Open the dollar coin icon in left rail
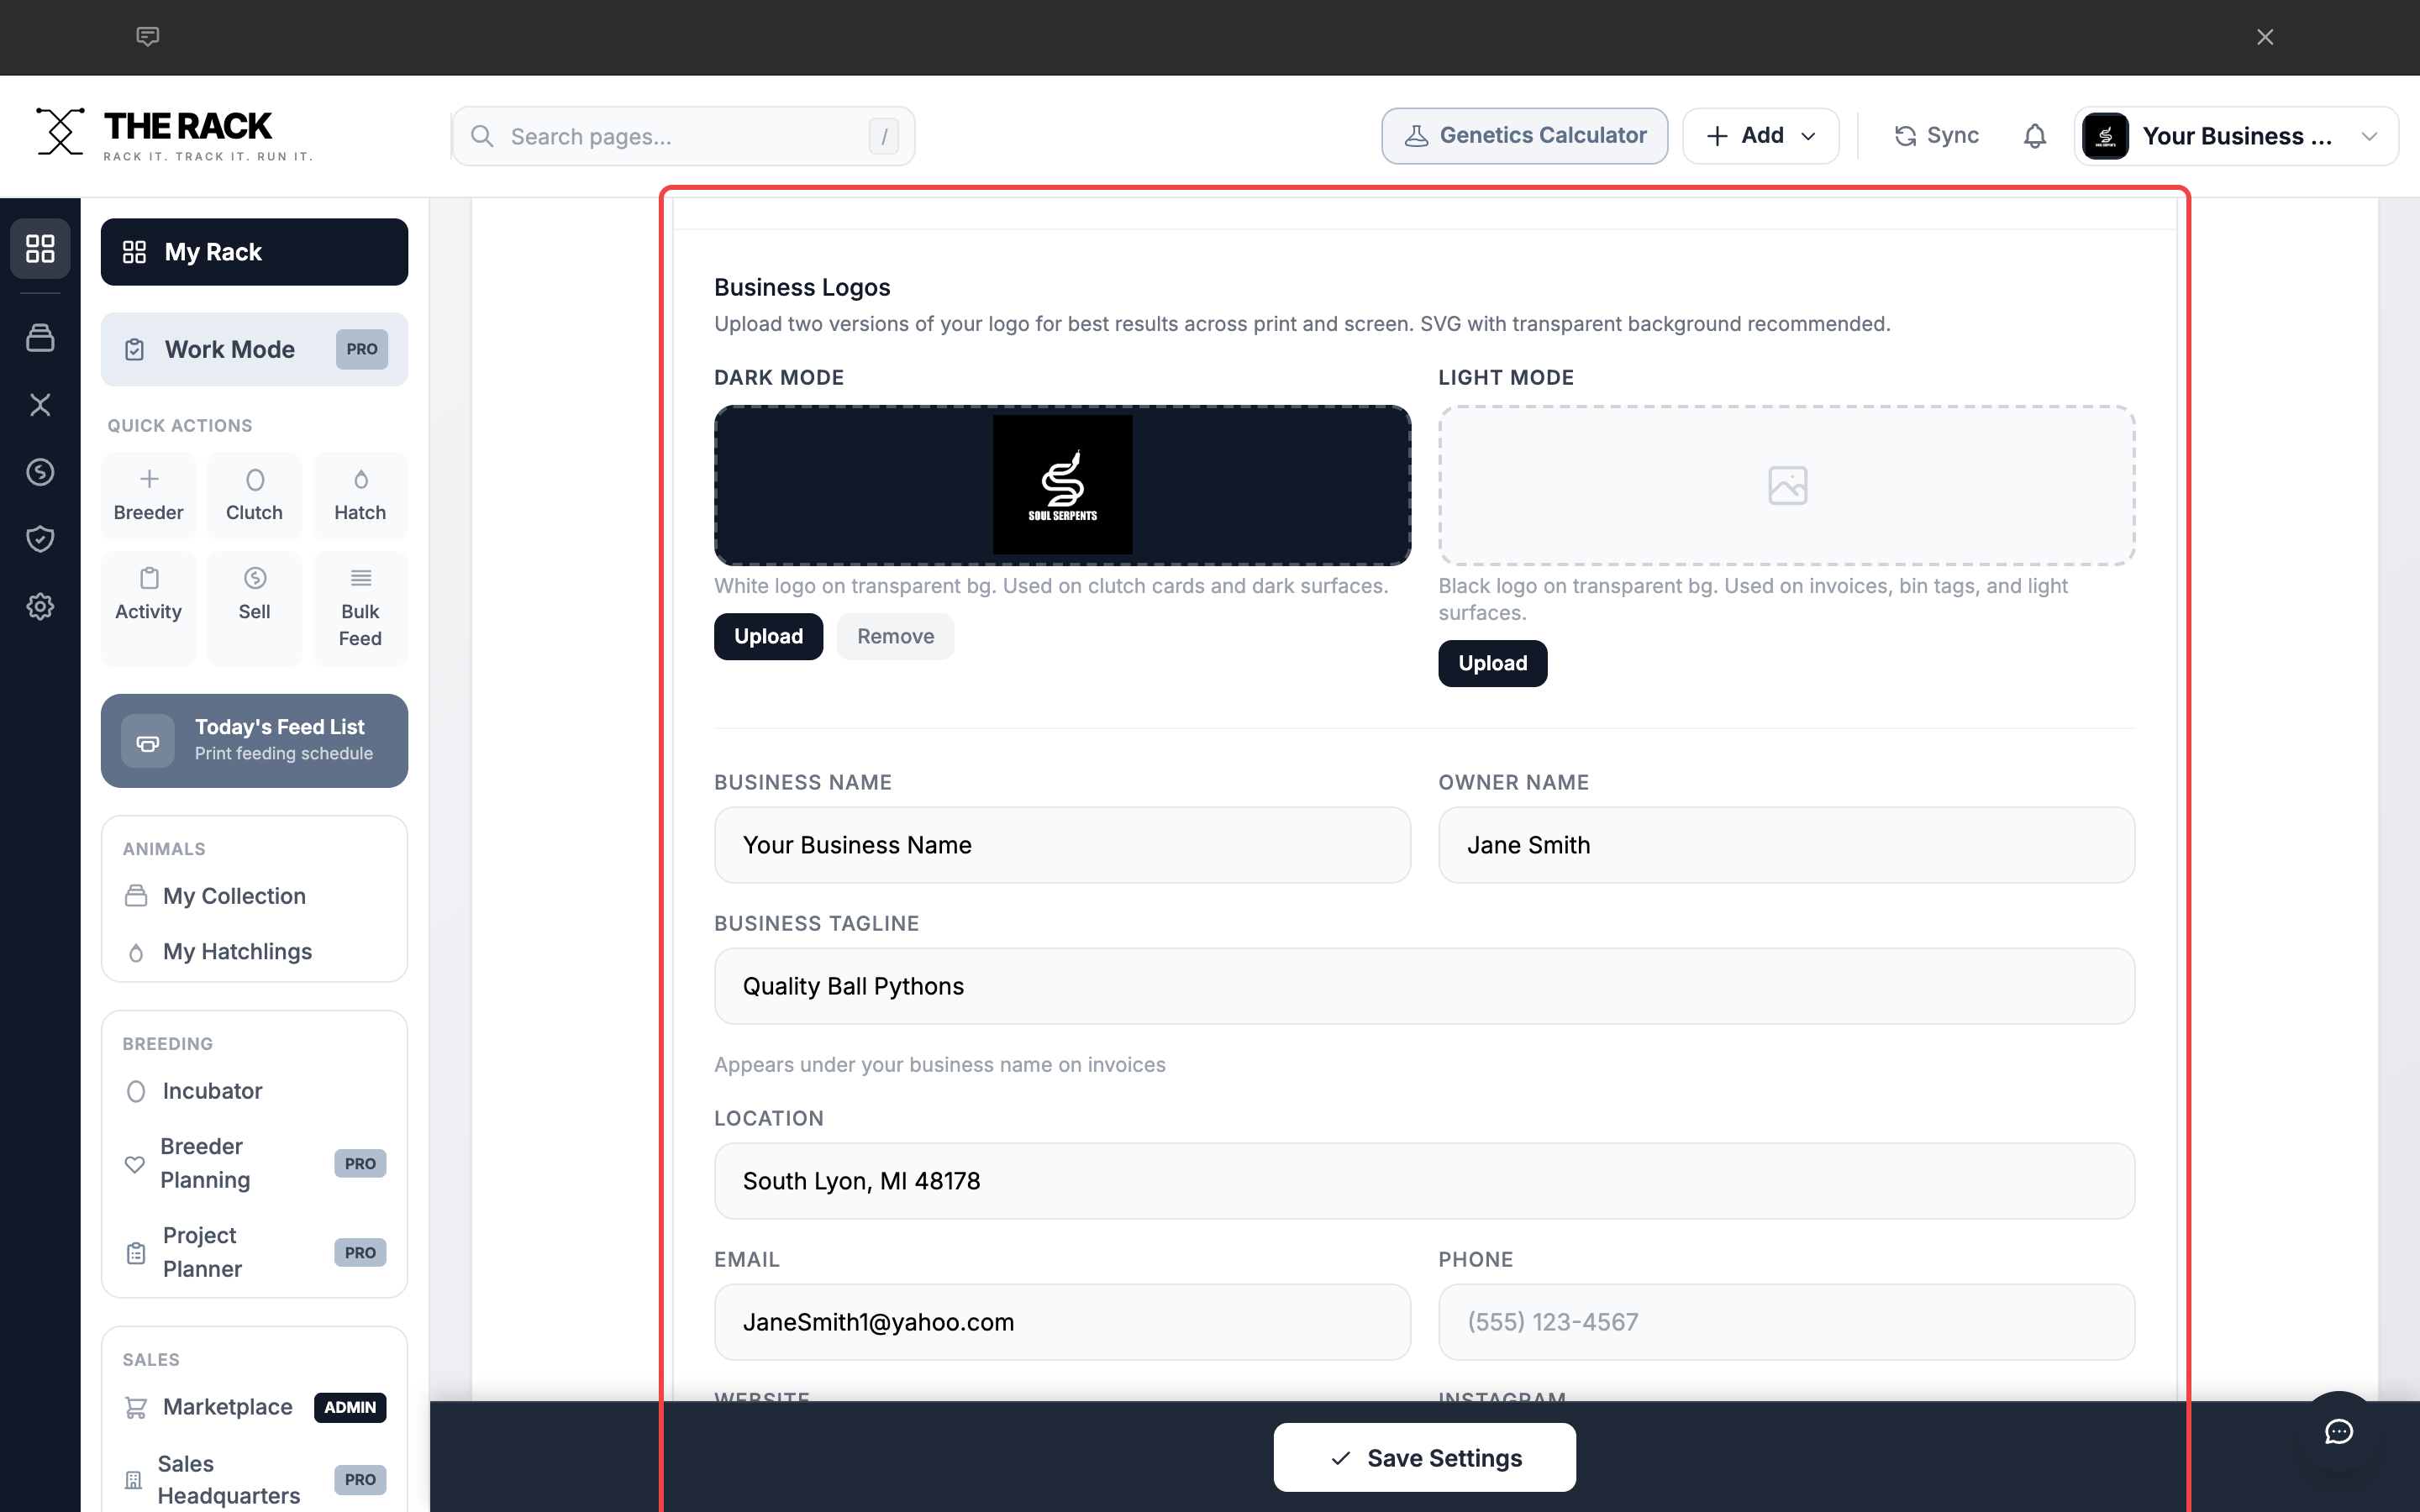 [x=40, y=472]
